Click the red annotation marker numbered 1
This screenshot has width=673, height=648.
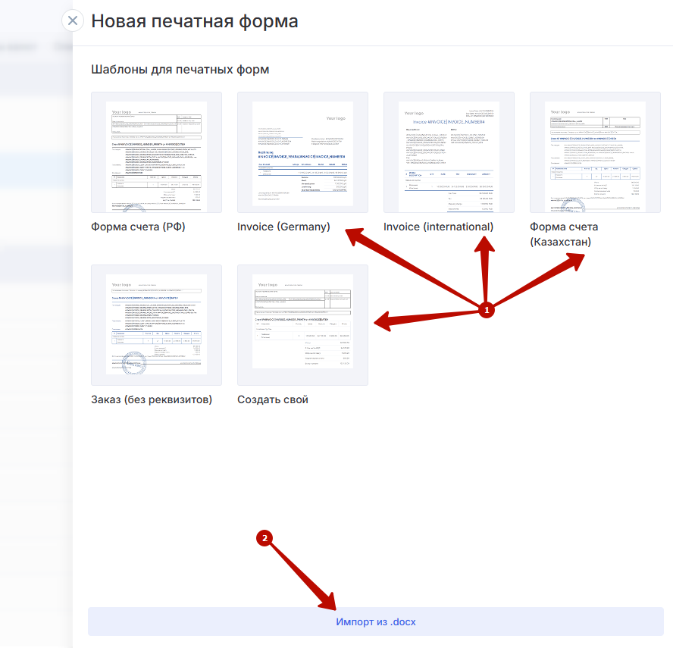pyautogui.click(x=489, y=309)
